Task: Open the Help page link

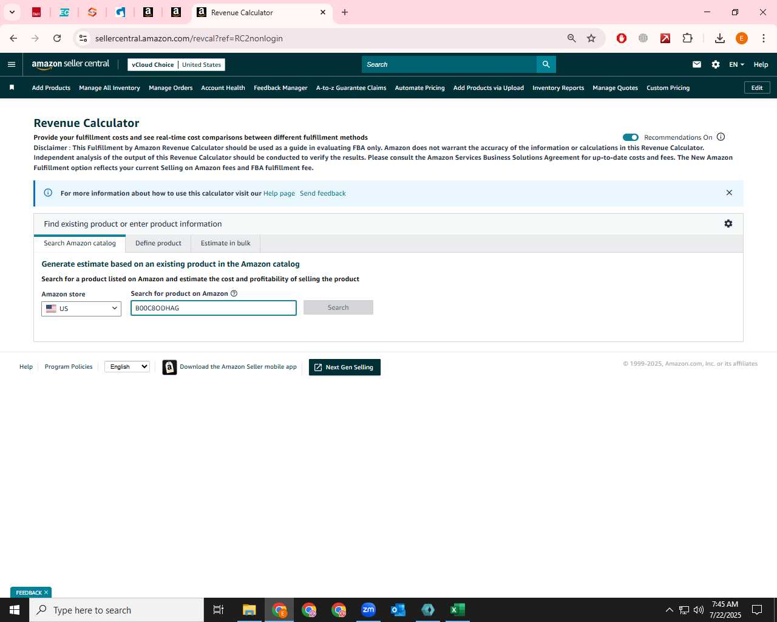Action: (279, 193)
